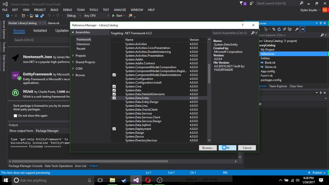Expand the Shared Projects section
This screenshot has width=329, height=185.
point(73,62)
